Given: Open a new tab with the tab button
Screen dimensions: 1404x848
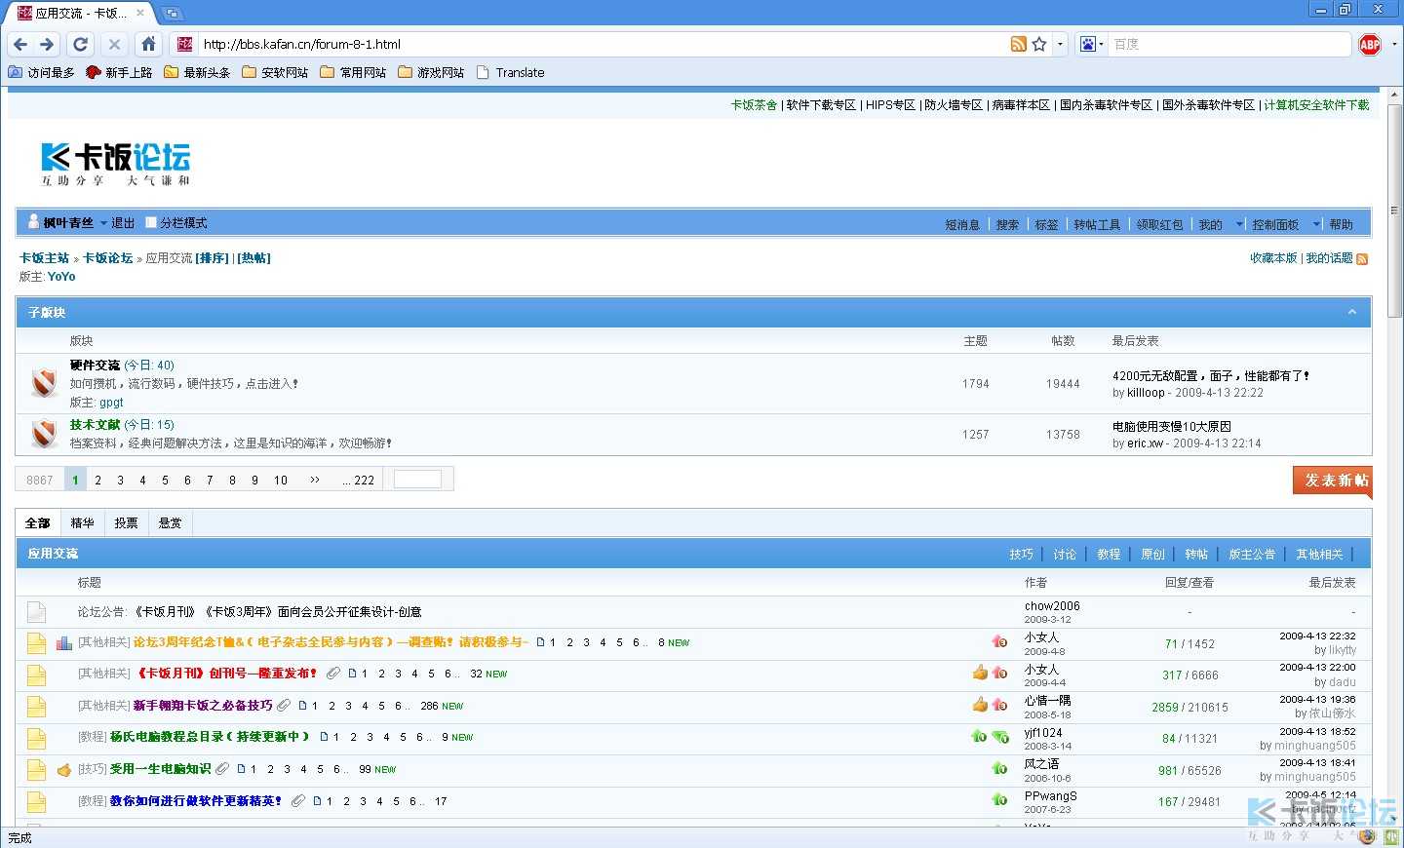Looking at the screenshot, I should click(x=173, y=13).
